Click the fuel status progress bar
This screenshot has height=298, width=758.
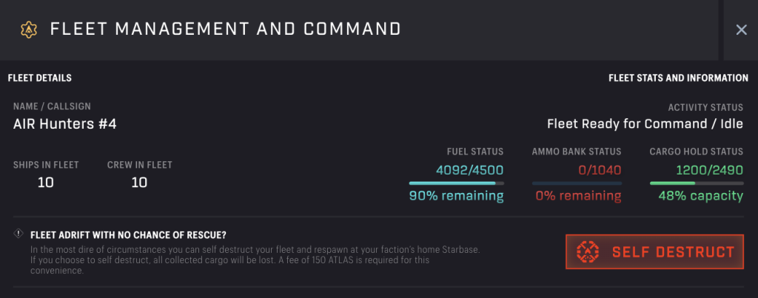tap(456, 183)
